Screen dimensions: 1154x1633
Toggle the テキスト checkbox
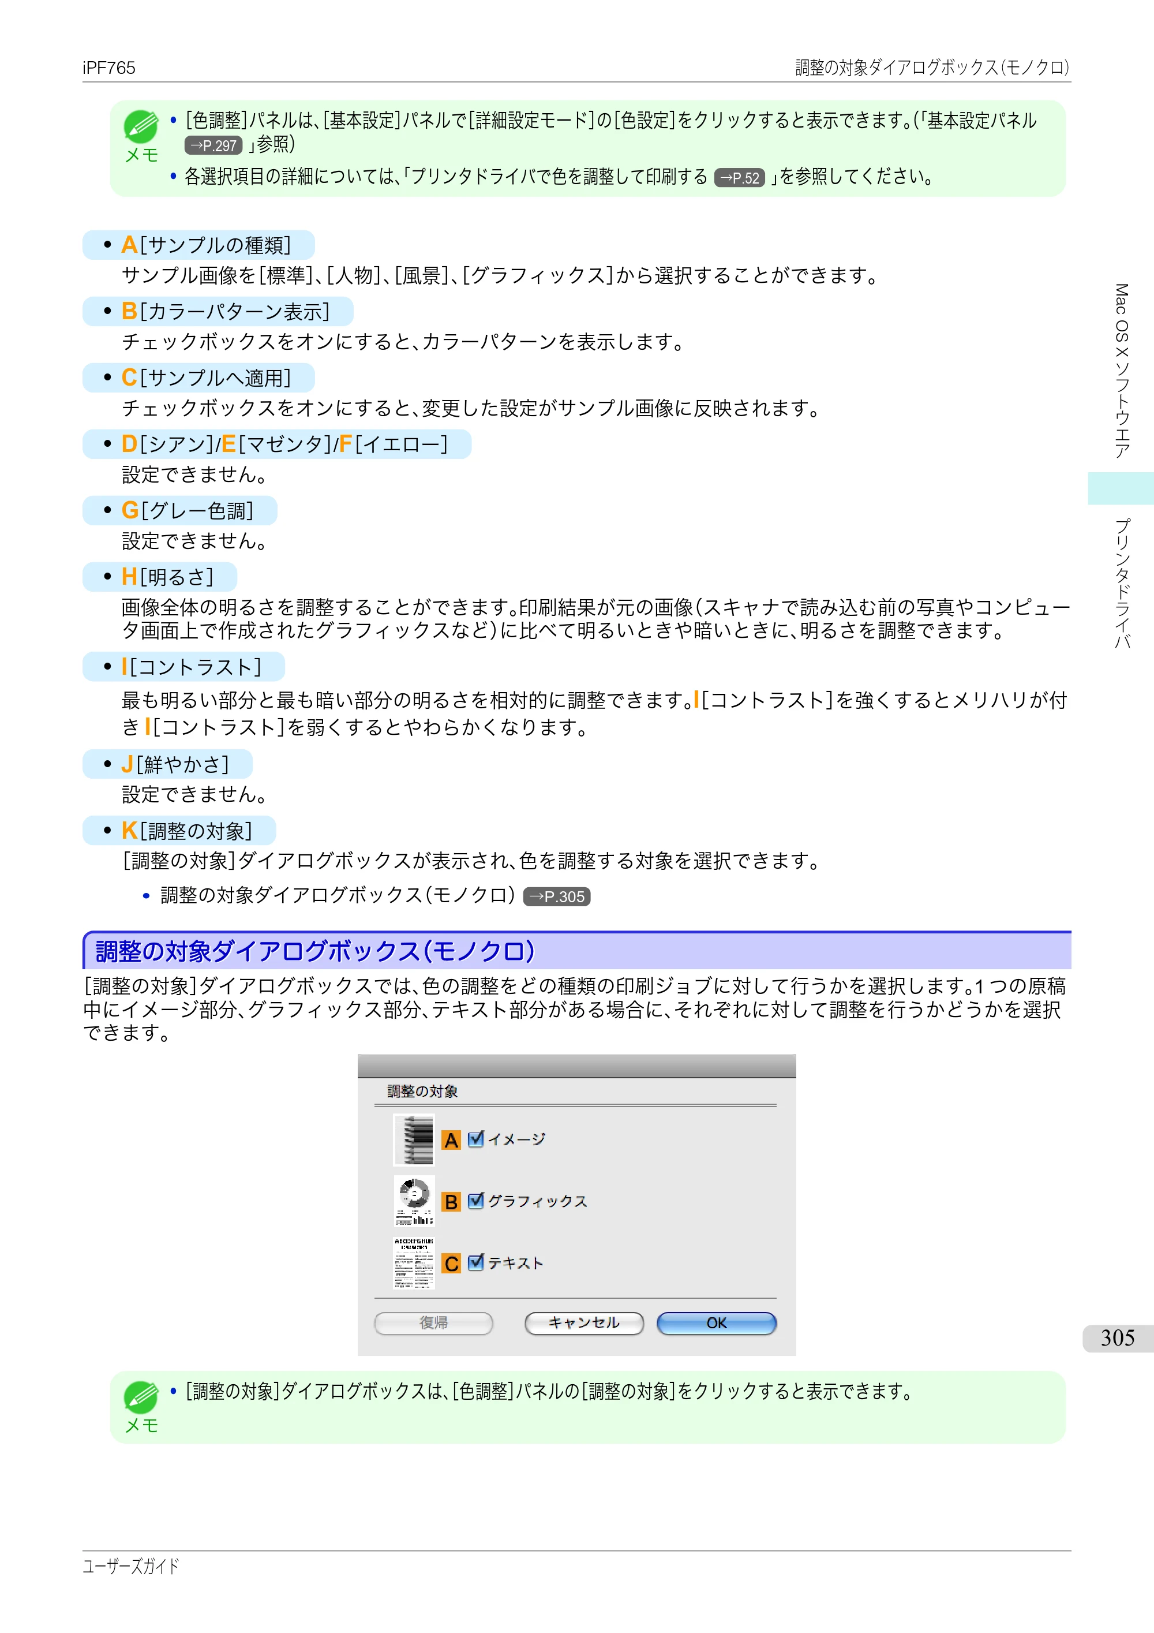click(475, 1262)
